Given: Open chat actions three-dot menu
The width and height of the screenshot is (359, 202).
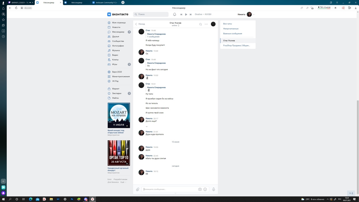Looking at the screenshot, I should tap(206, 24).
